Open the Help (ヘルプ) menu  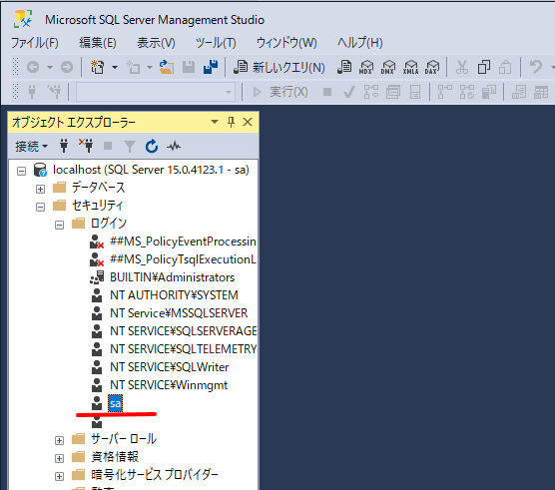click(360, 43)
